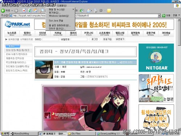Open the Mail icon dropdown arrow

pos(92,11)
